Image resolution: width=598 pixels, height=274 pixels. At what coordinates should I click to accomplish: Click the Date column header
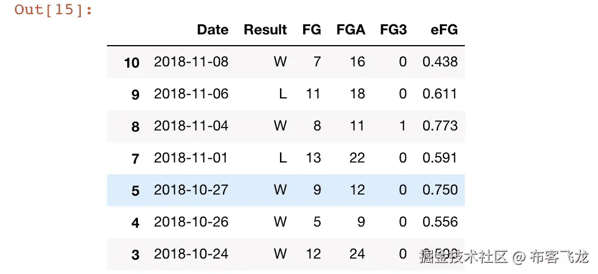click(x=212, y=30)
